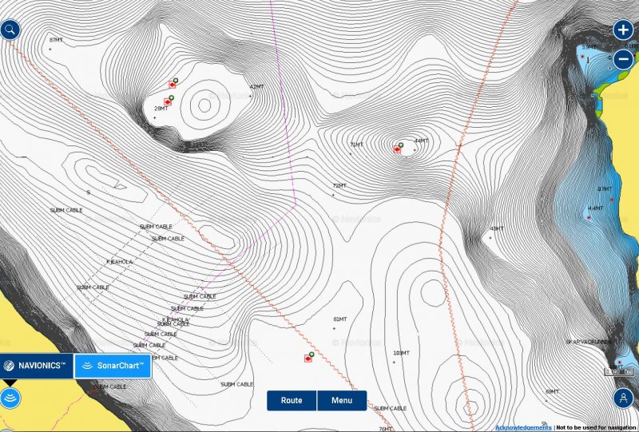The image size is (639, 432).
Task: Click the 103MT depth sounding
Action: (x=401, y=353)
